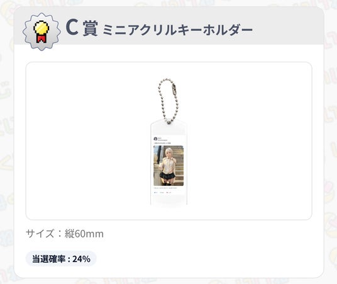This screenshot has height=284, width=337.
Task: Click the post caption above keyholder photo
Action: click(162, 143)
